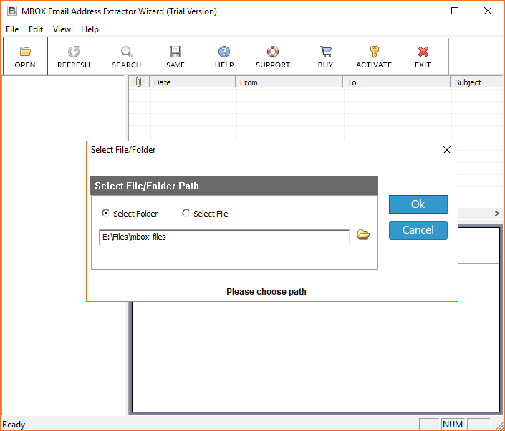Click the Ready status bar text
Viewport: 505px width, 431px height.
pyautogui.click(x=14, y=425)
